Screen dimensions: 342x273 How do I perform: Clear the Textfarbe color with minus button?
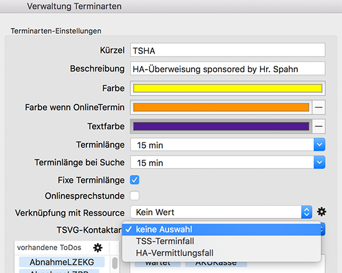(318, 126)
